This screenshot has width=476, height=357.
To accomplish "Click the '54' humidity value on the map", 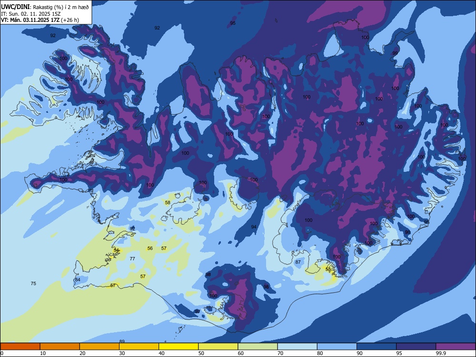I will pos(116,250).
